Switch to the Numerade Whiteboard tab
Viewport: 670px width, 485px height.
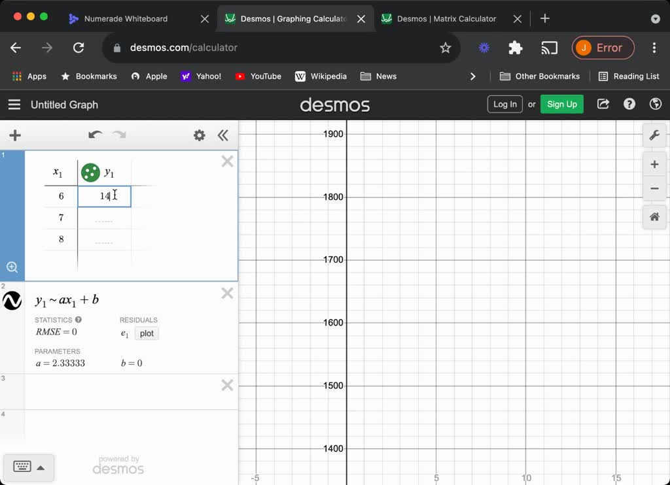(x=126, y=19)
